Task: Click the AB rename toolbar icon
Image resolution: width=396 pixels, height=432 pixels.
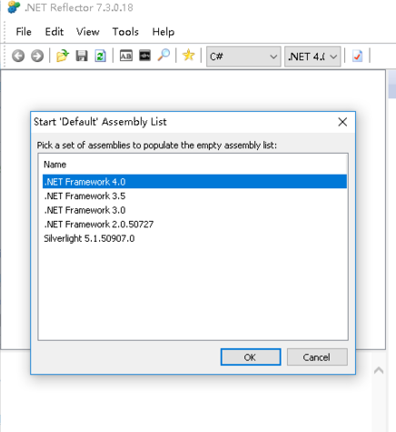Action: 126,55
